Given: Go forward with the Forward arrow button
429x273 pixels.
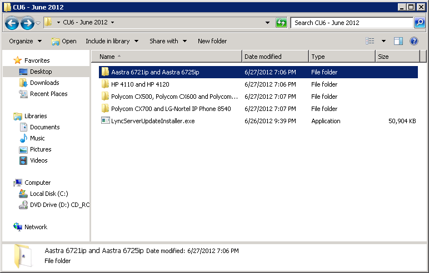Looking at the screenshot, I should coord(27,23).
